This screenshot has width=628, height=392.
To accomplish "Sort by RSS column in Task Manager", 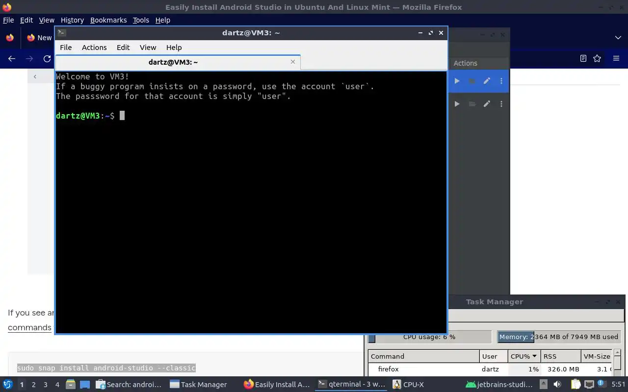I will [561, 356].
